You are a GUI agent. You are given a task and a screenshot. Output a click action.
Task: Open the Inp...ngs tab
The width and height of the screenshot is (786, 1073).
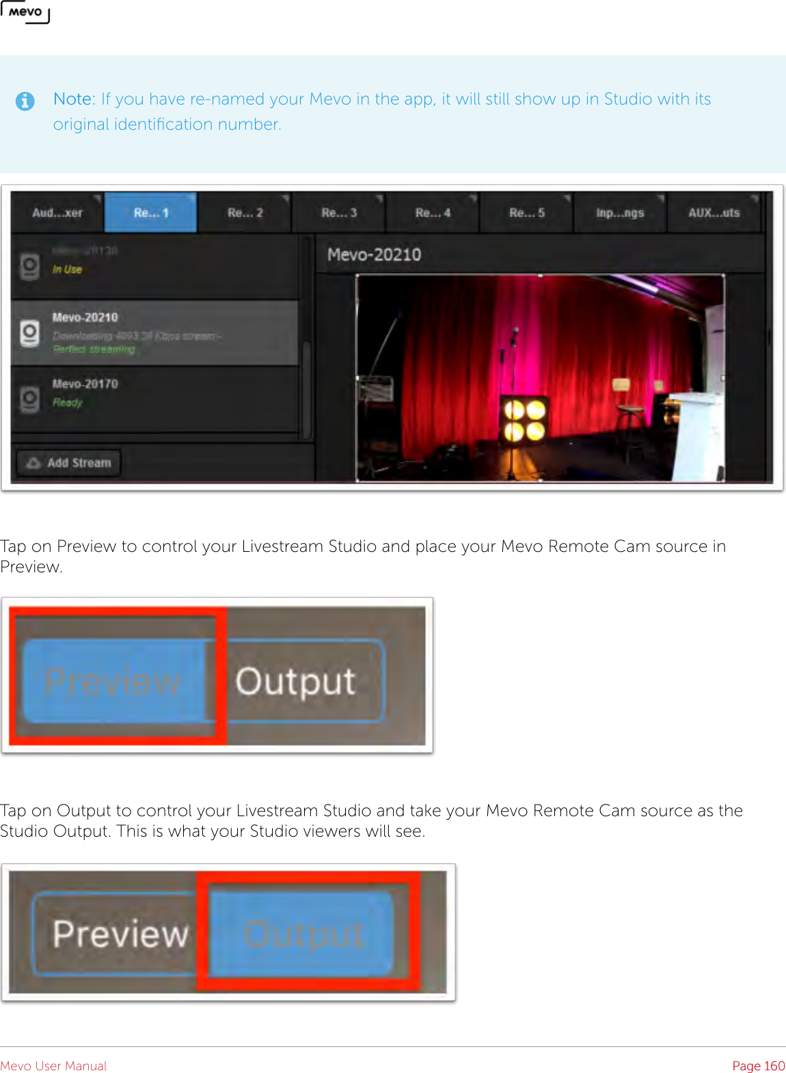coord(620,212)
